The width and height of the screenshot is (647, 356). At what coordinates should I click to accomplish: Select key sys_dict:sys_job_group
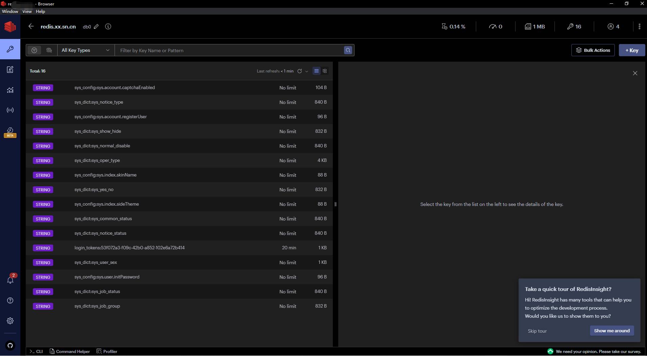pyautogui.click(x=179, y=306)
